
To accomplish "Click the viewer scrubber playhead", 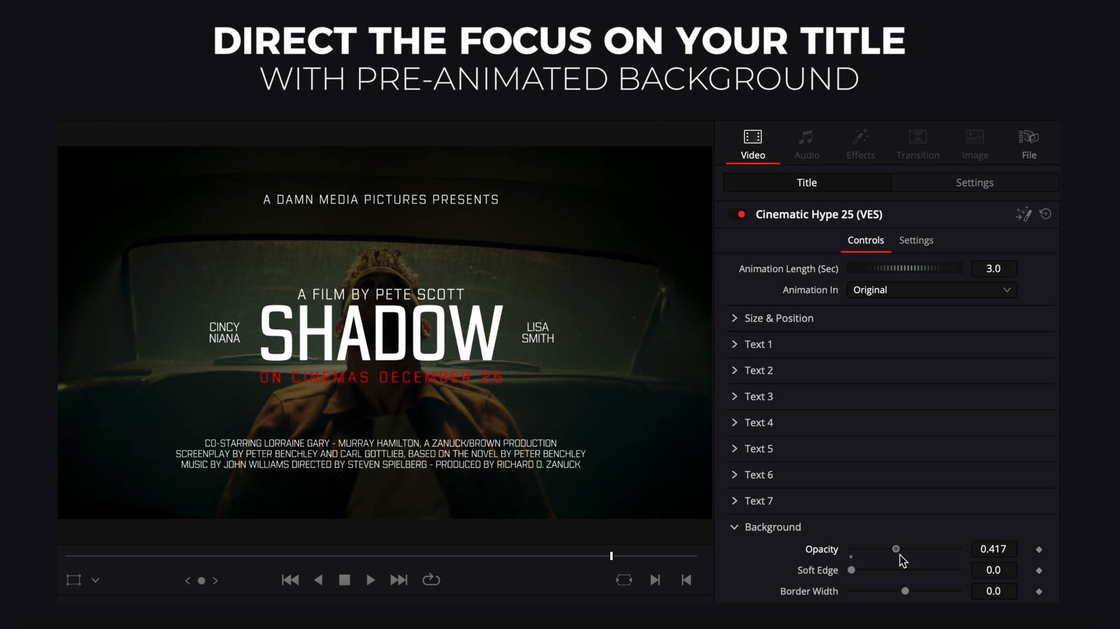I will coord(611,556).
